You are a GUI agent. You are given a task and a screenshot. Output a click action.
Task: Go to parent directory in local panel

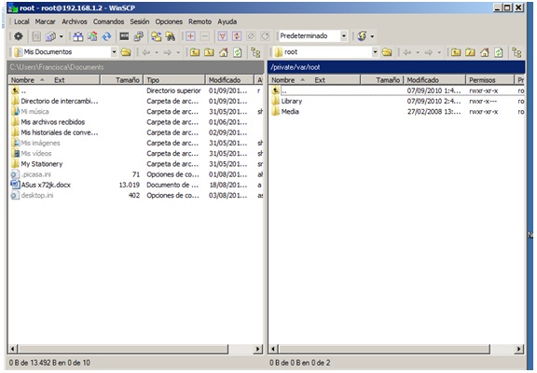(195, 52)
